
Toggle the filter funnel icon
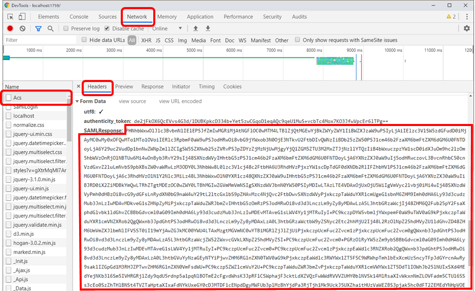pos(38,29)
